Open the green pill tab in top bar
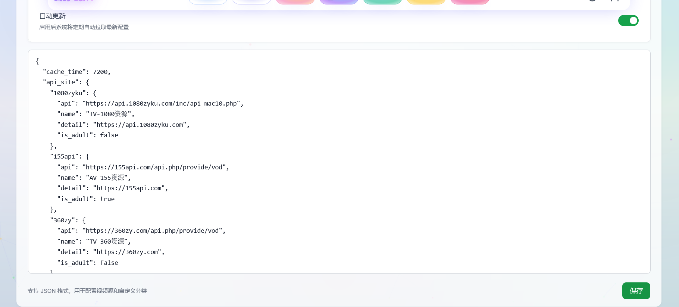 [382, 2]
